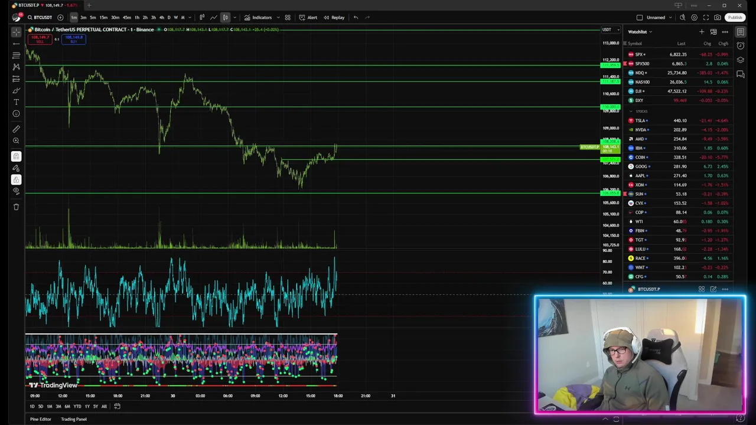Select the Text annotation tool

point(16,102)
